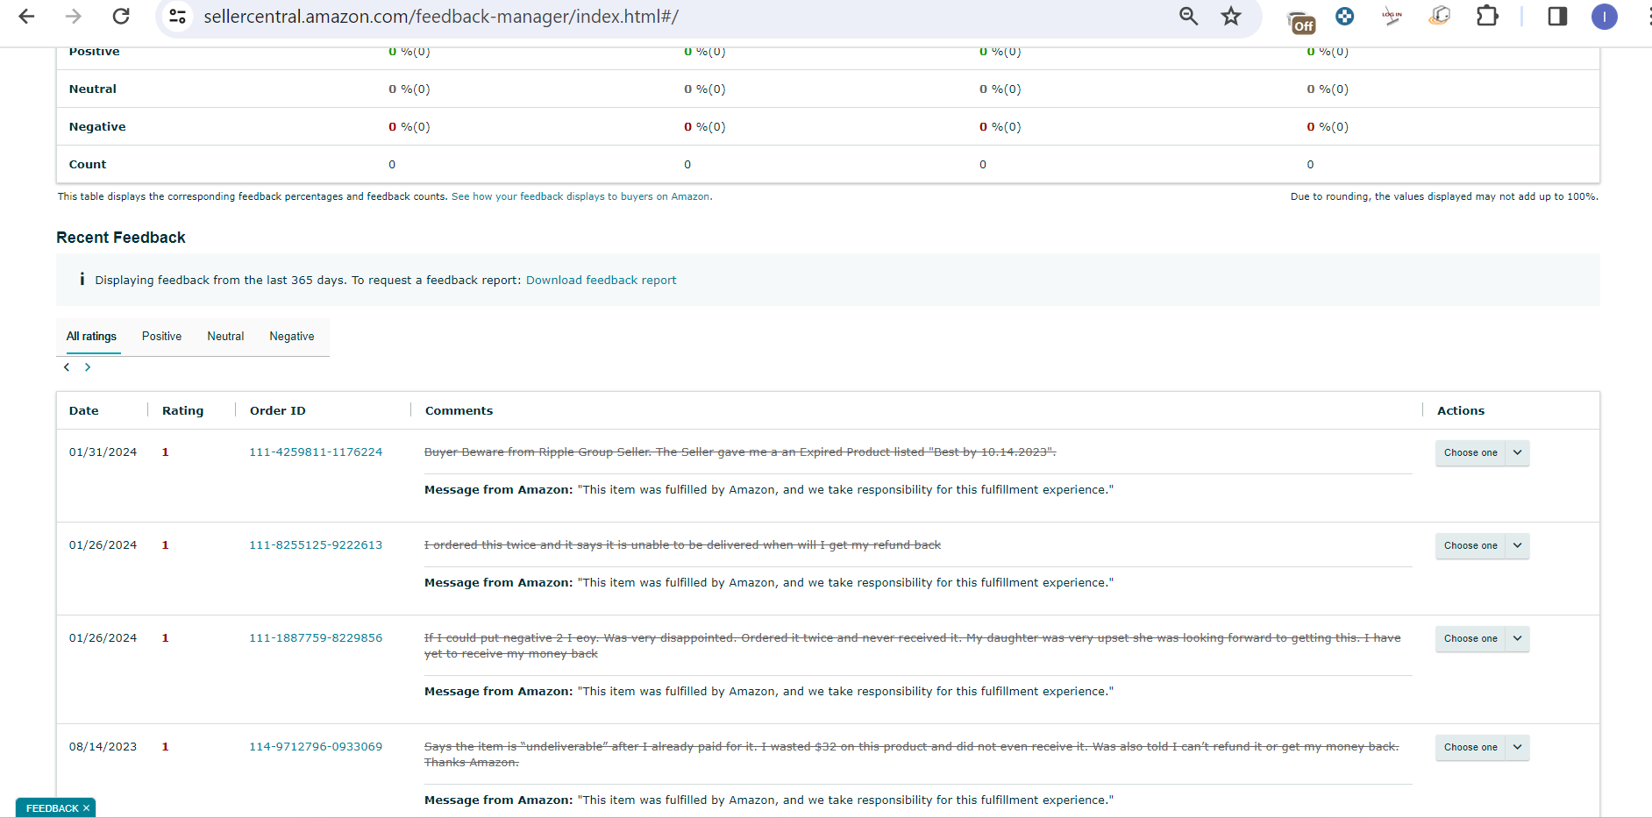Open 'Choose one' dropdown for 08/14/2023 feedback
The width and height of the screenshot is (1652, 818).
[x=1482, y=747]
